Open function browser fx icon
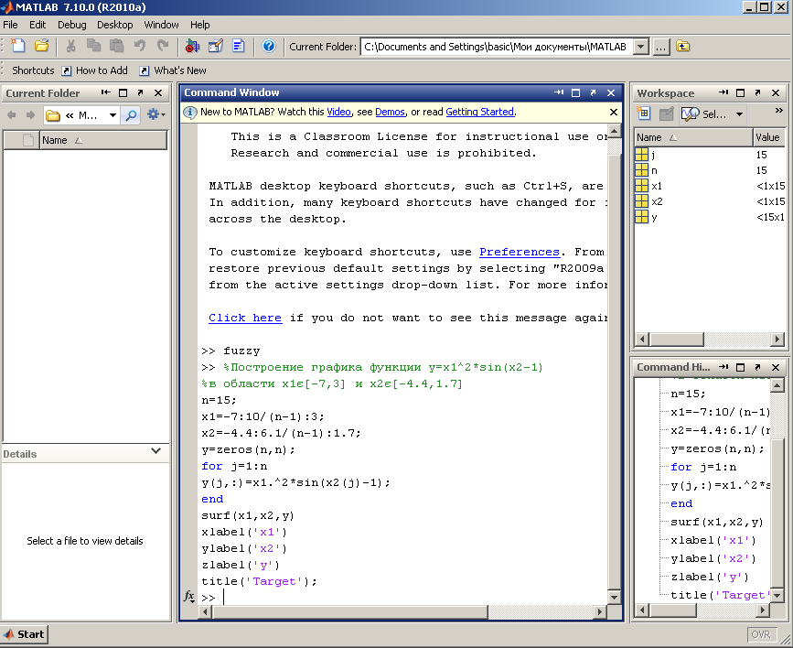This screenshot has height=648, width=793. (189, 597)
